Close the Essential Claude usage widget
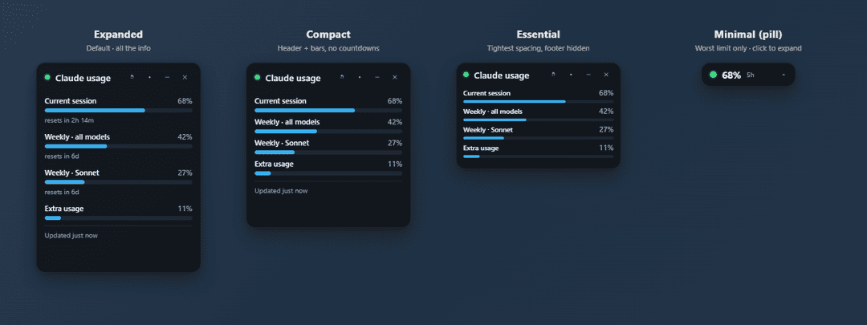The height and width of the screenshot is (325, 867). coord(606,75)
